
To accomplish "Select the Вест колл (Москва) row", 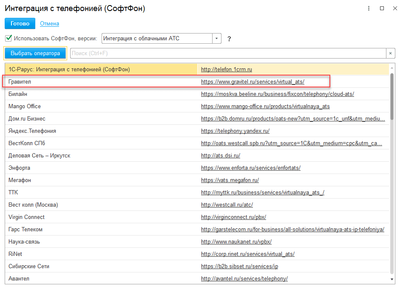I will pos(197,205).
